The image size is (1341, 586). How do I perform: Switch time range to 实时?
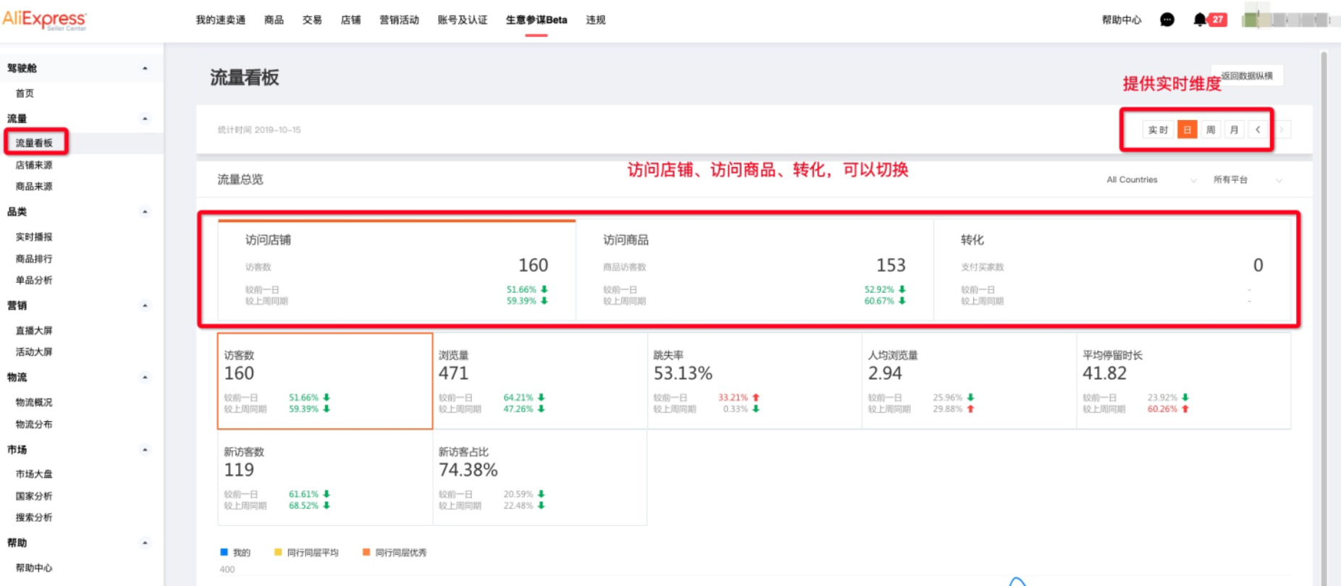tap(1158, 130)
